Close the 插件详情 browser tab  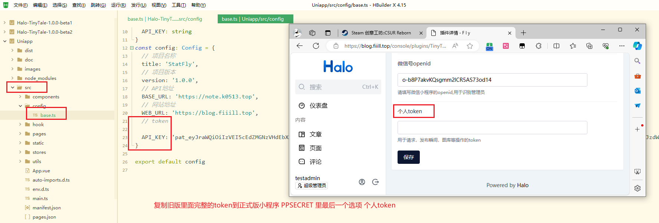(510, 33)
